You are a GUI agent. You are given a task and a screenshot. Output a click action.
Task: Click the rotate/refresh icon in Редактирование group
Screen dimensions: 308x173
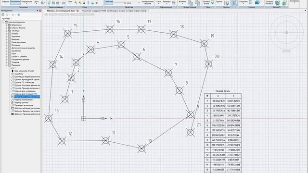[x=63, y=3]
